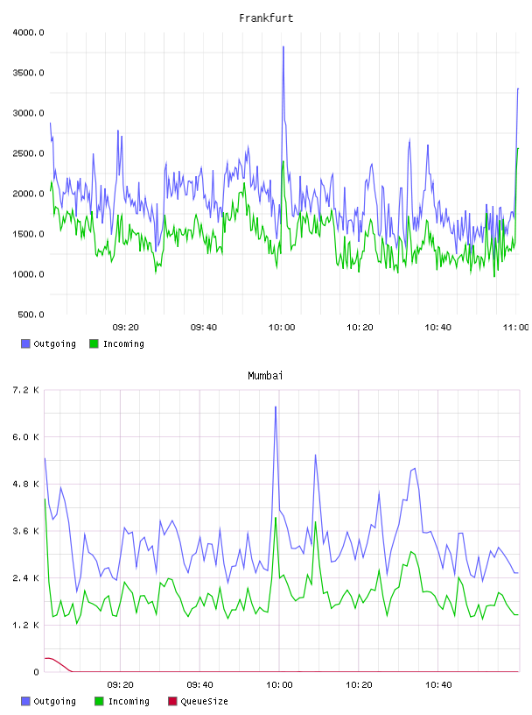Click the tallest Outgoing spike peak in Mumbai chart
Image resolution: width=532 pixels, height=715 pixels.
click(276, 407)
